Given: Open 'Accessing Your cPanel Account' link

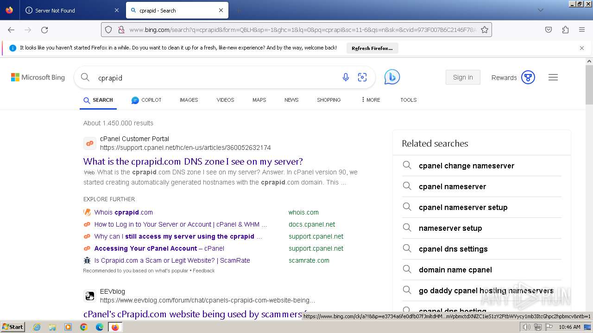Looking at the screenshot, I should point(159,248).
